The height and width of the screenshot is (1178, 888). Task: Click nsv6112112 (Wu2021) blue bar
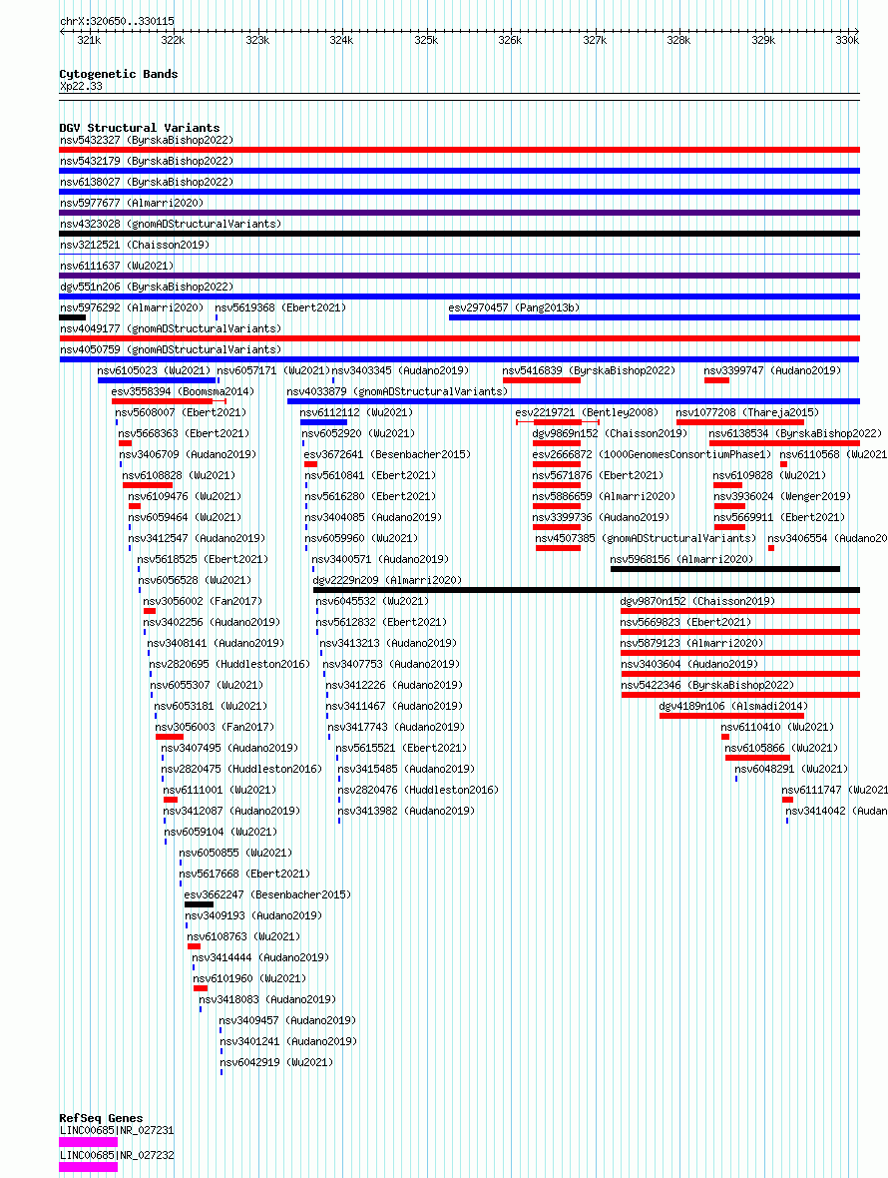click(323, 423)
